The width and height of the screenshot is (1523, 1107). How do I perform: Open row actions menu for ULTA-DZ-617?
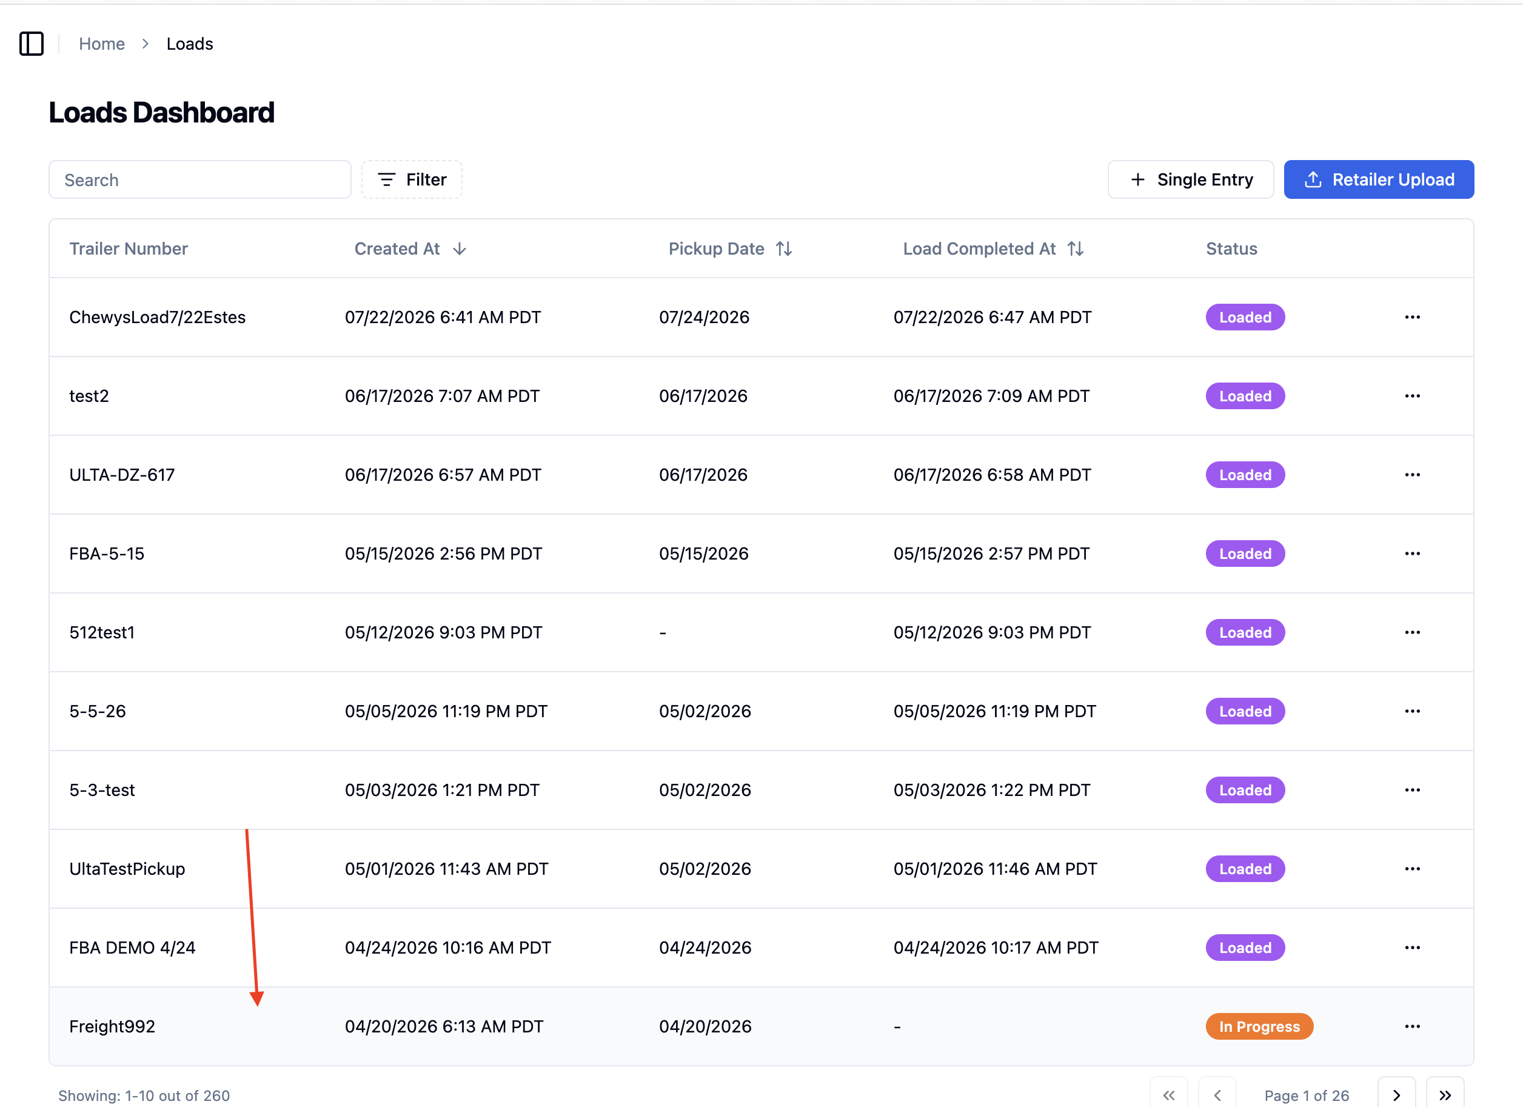pyautogui.click(x=1412, y=475)
